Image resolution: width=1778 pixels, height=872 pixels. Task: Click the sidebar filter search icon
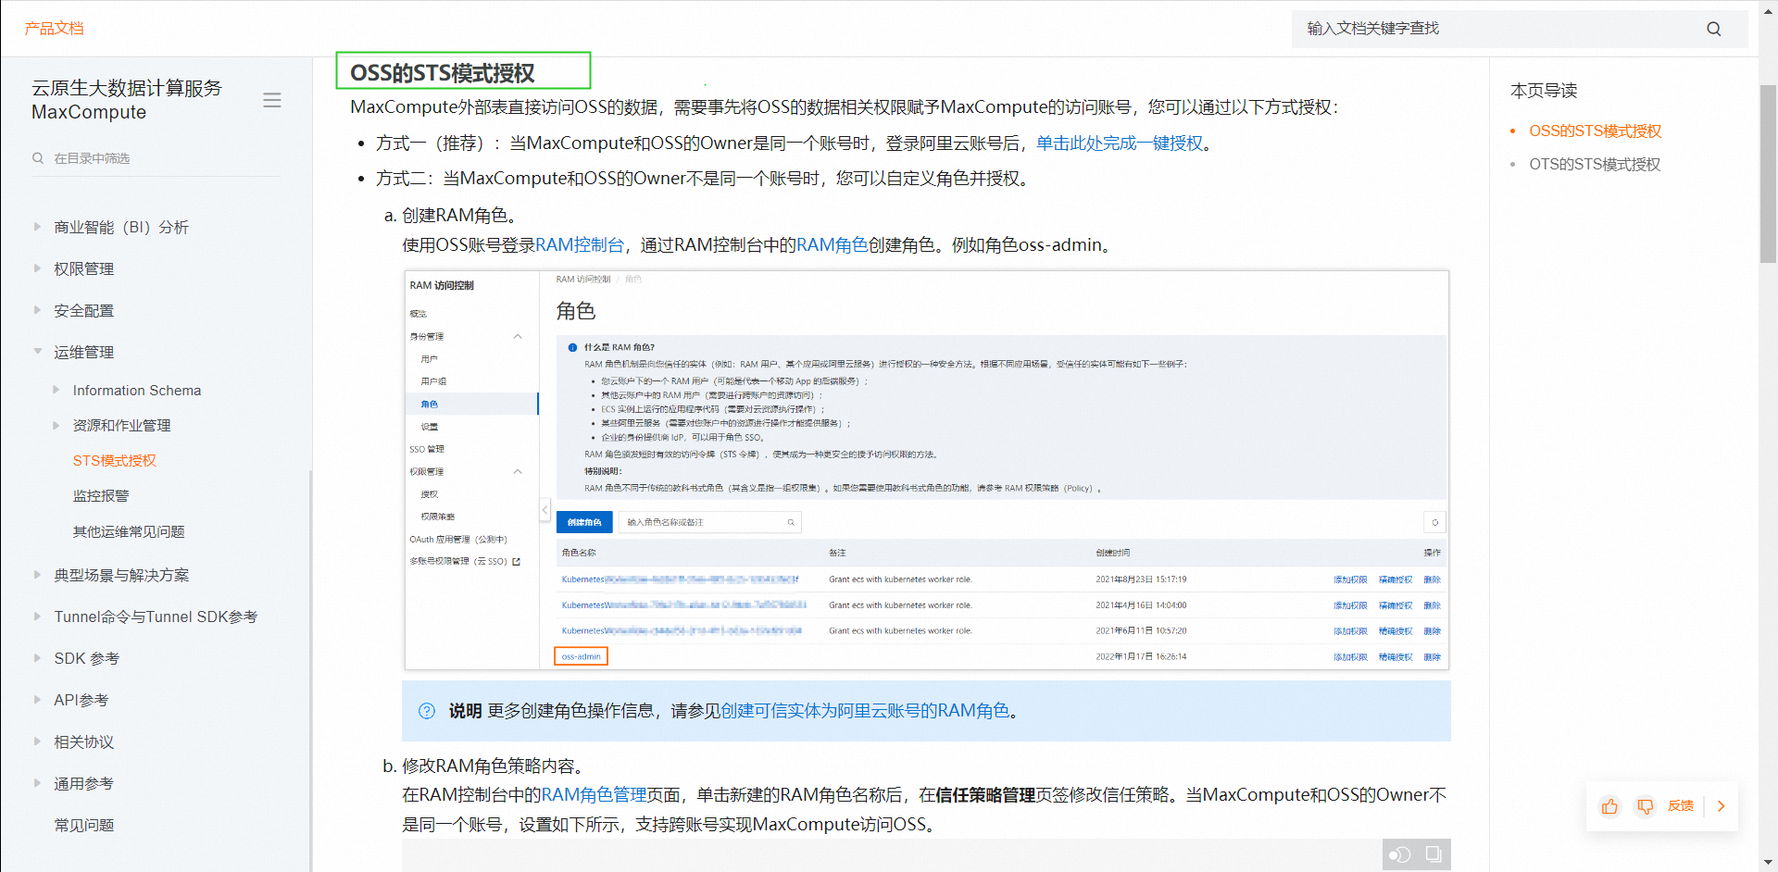coord(38,158)
